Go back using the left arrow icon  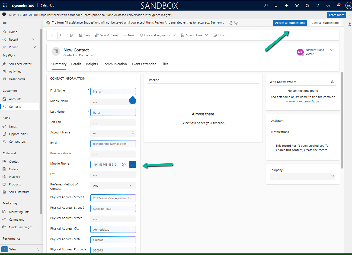pos(53,35)
